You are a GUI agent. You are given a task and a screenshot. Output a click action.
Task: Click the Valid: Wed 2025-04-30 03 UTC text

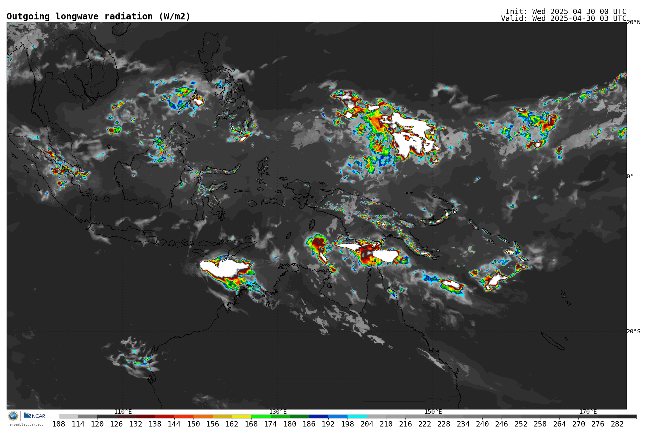(x=564, y=18)
